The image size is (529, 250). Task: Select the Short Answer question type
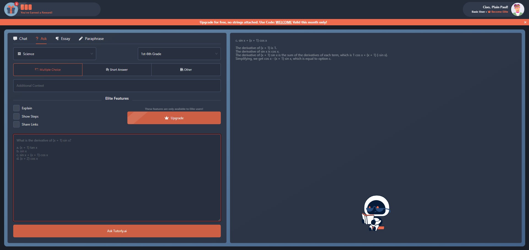[117, 70]
